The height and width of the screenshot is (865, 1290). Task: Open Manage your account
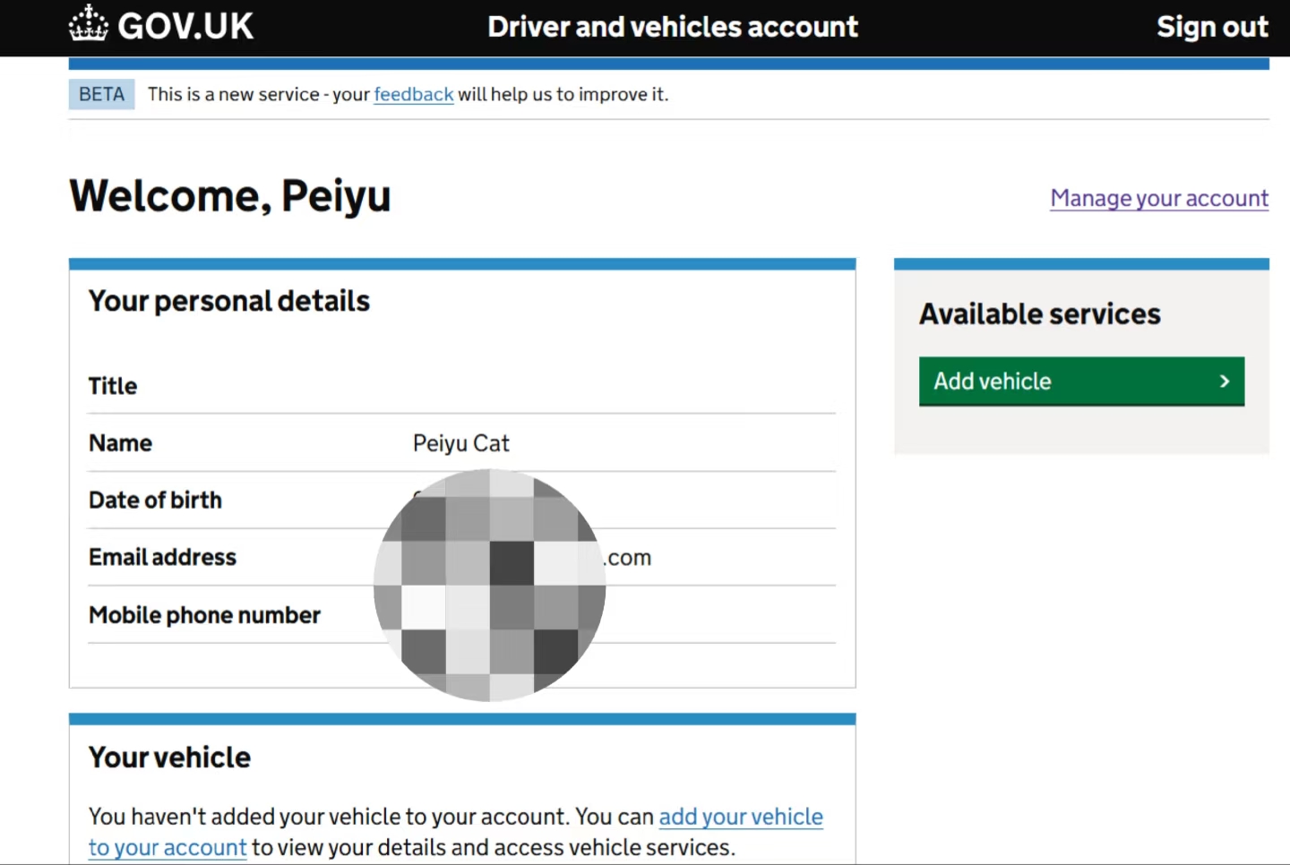[x=1158, y=198]
